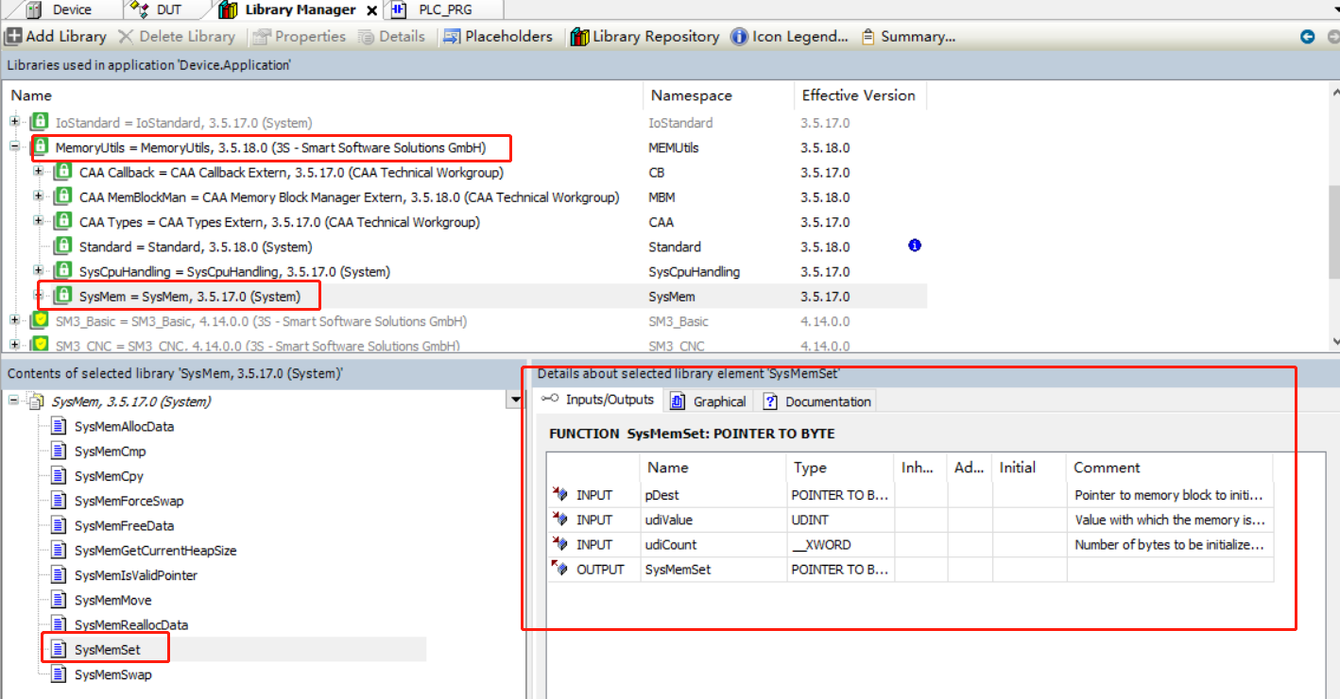The width and height of the screenshot is (1340, 699).
Task: Click the Namespace column header
Action: coord(719,95)
